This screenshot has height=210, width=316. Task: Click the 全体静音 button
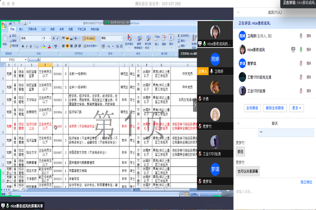tap(252, 108)
